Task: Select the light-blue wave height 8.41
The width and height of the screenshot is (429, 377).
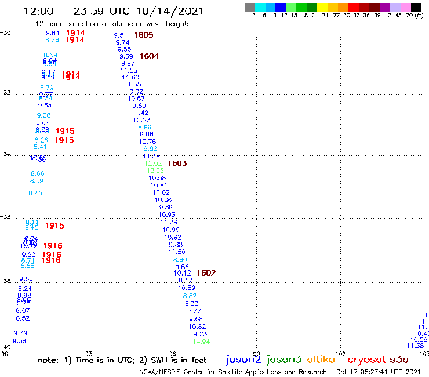Action: [x=40, y=147]
